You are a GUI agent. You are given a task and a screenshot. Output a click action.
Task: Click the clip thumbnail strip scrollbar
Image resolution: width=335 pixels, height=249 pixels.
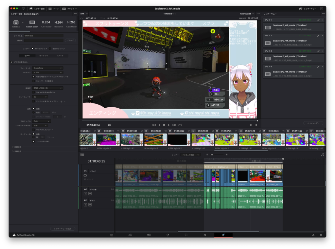[x=241, y=151]
